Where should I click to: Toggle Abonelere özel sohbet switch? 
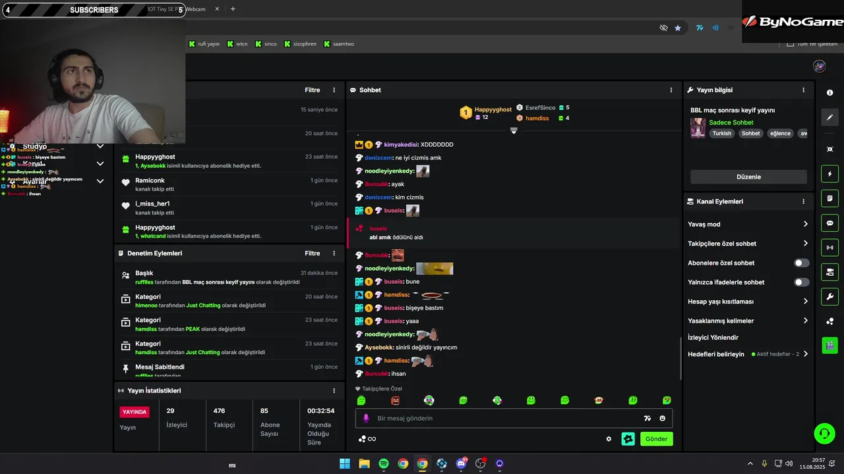tap(801, 263)
